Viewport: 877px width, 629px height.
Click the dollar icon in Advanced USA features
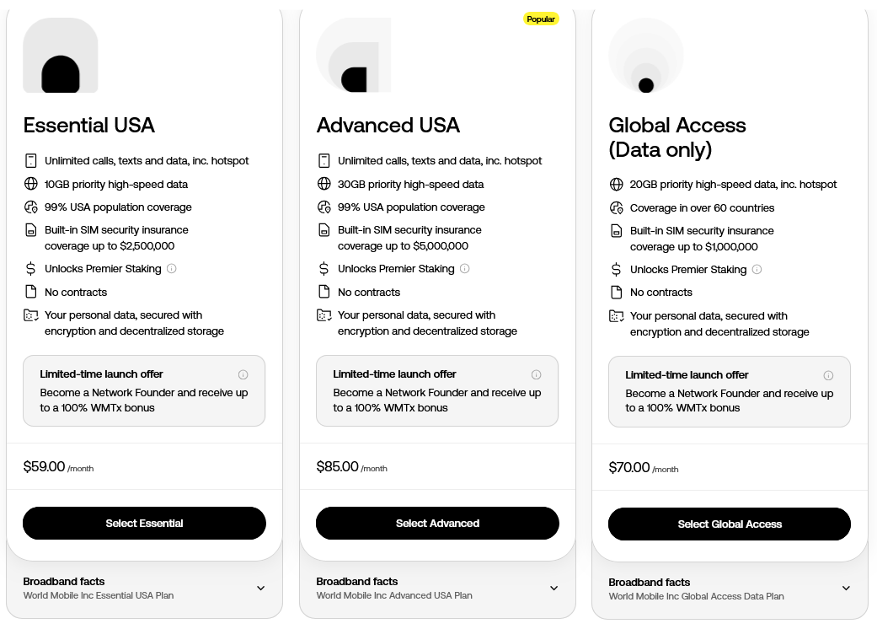pyautogui.click(x=324, y=269)
